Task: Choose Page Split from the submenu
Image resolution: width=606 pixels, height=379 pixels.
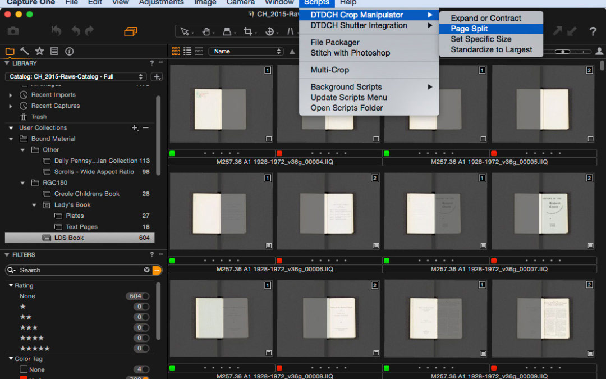Action: 469,29
